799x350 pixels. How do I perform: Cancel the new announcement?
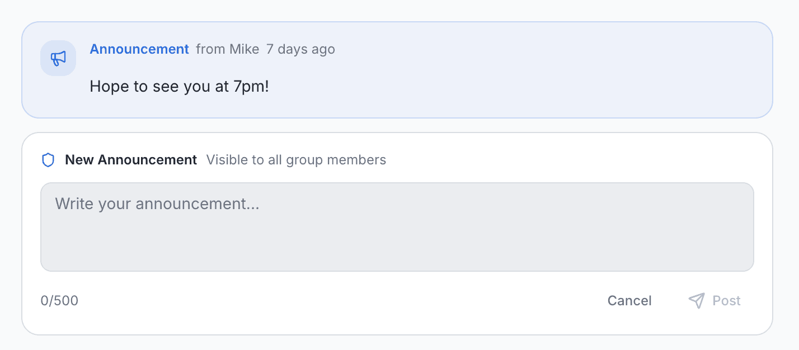(x=629, y=301)
